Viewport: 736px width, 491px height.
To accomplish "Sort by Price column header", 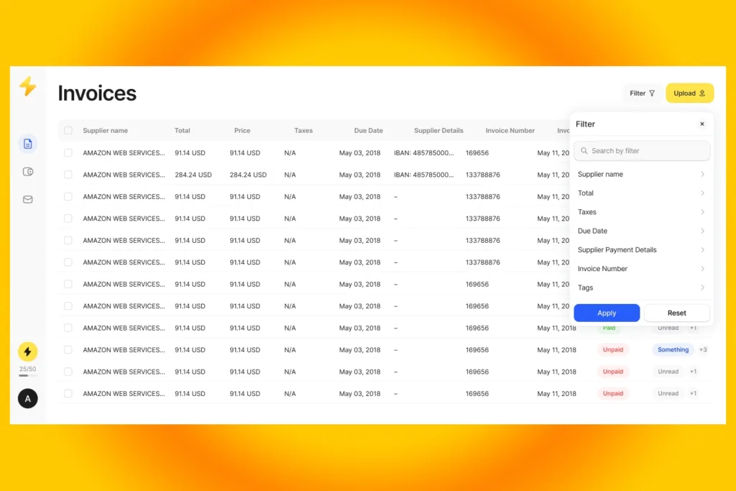I will [242, 131].
